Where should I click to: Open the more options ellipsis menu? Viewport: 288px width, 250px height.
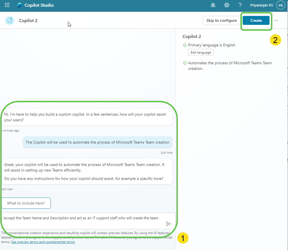pyautogui.click(x=276, y=20)
